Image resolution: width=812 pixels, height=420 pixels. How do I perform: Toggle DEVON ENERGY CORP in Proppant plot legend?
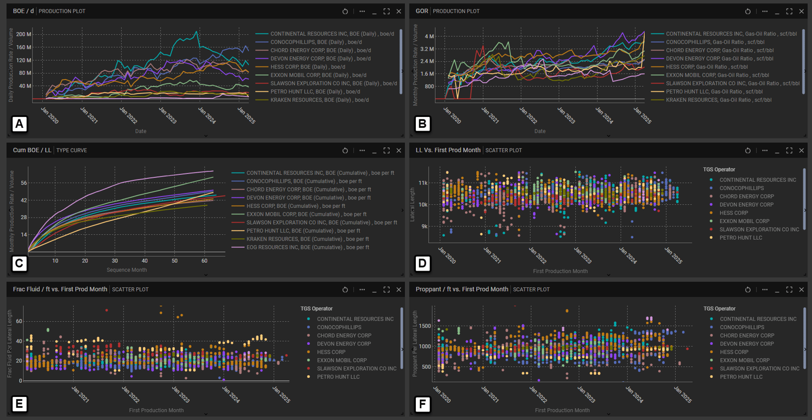747,344
